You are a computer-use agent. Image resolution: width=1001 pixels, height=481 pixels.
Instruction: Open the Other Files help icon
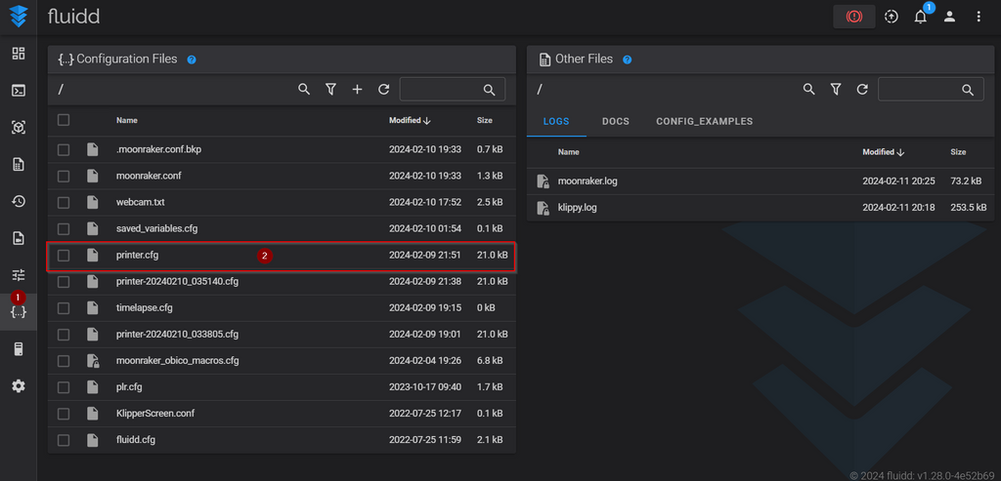(x=627, y=60)
